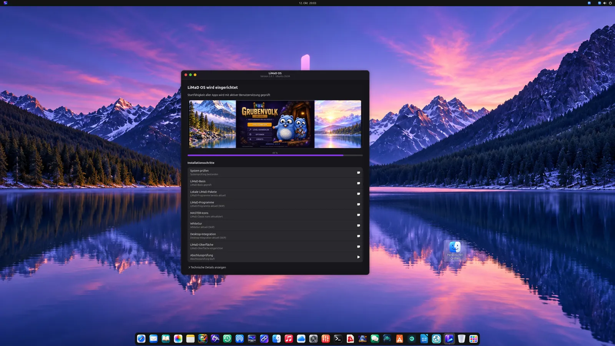This screenshot has width=615, height=346.
Task: Open the compass browser icon in the dock
Action: [x=141, y=339]
